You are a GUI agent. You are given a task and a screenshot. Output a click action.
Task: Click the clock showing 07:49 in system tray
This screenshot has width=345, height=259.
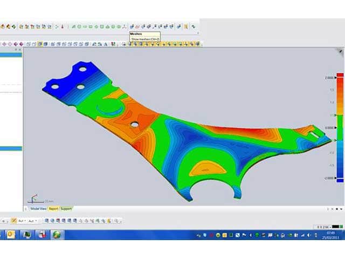(x=330, y=235)
